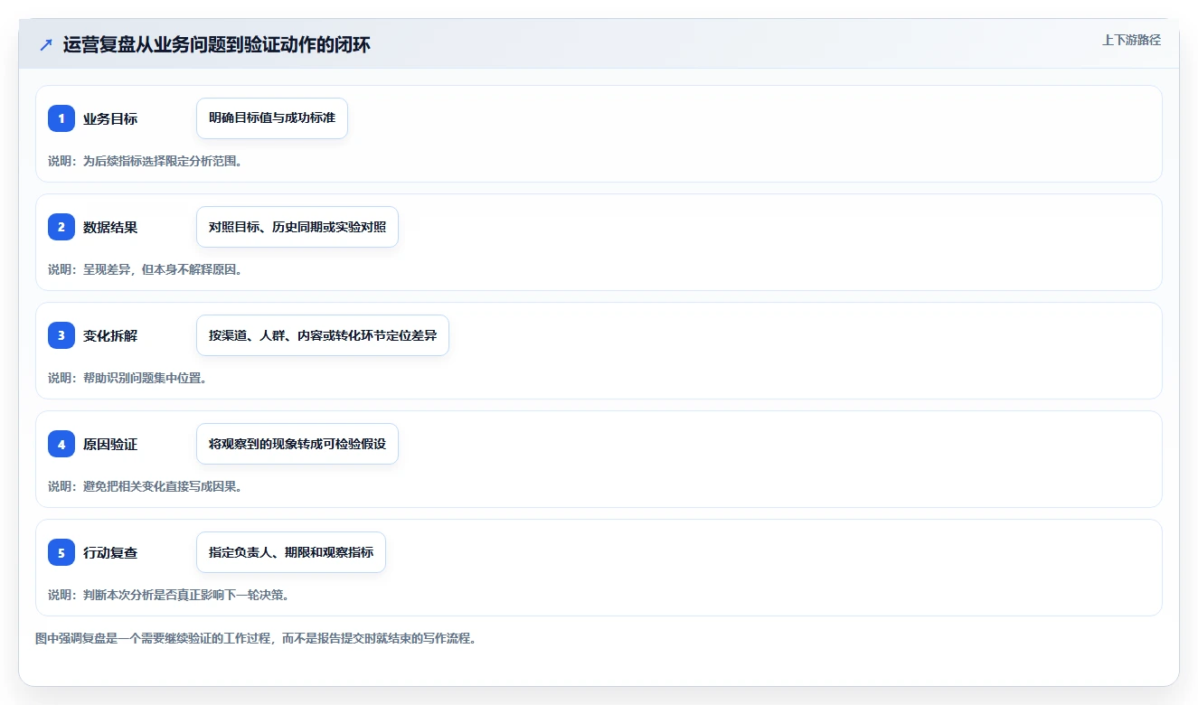
Task: Select the 对照目标、历史同期或实验对照 chip
Action: [x=297, y=227]
